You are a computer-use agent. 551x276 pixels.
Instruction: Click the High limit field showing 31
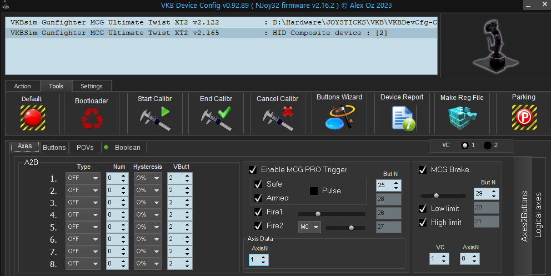coord(487,222)
